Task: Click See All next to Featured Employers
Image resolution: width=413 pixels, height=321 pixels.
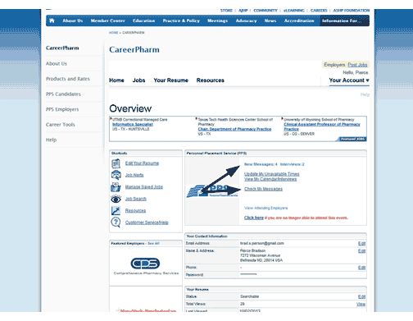Action: (153, 243)
